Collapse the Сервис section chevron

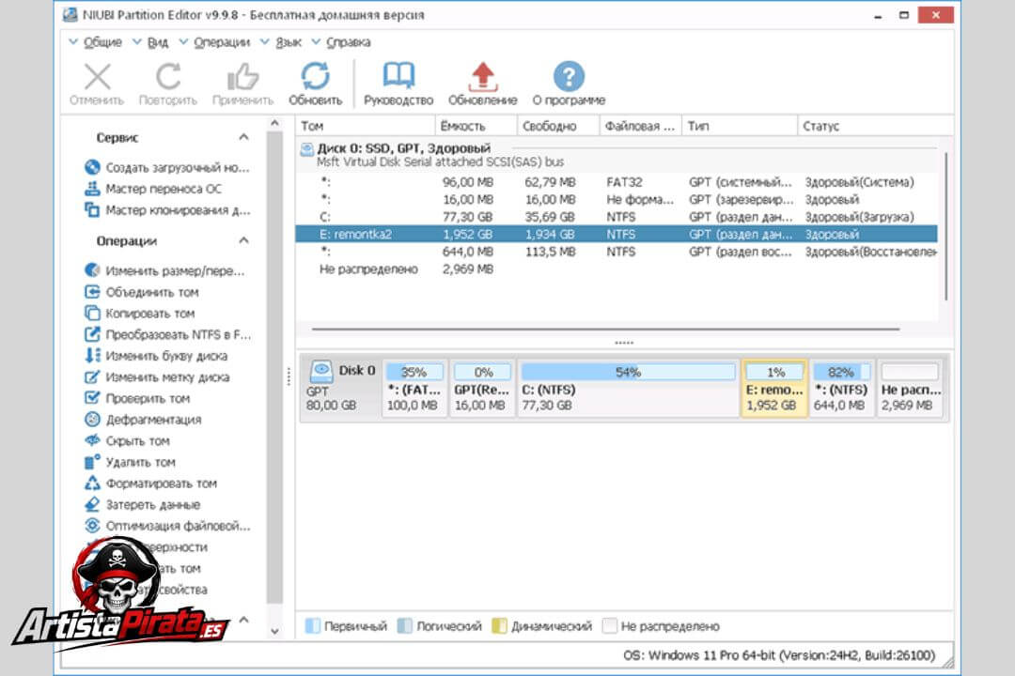click(243, 137)
